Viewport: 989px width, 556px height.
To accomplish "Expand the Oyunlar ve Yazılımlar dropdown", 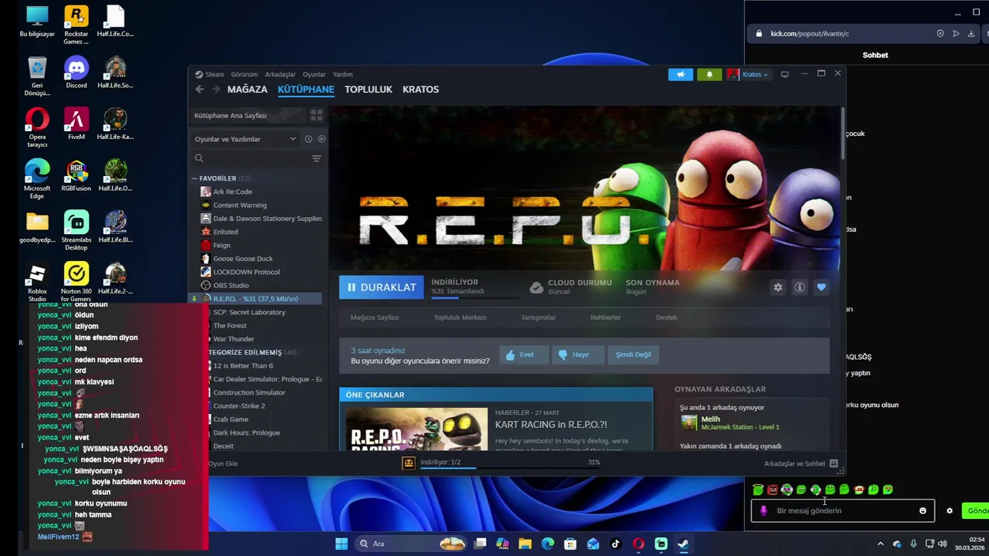I will 246,139.
